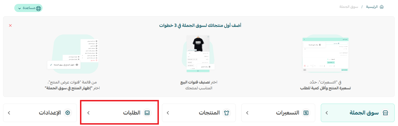Click the home icon in breadcrumb
398x126 pixels.
[381, 6]
